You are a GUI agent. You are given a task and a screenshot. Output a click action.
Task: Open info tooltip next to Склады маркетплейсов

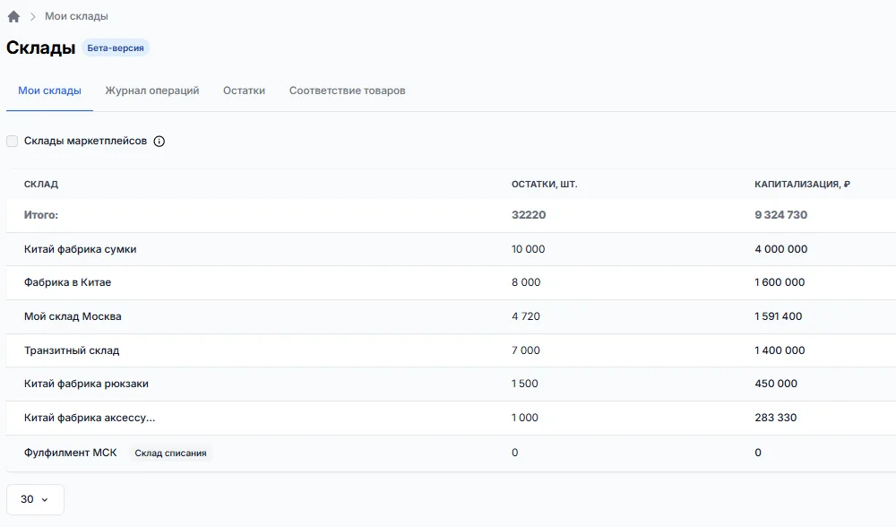point(159,142)
